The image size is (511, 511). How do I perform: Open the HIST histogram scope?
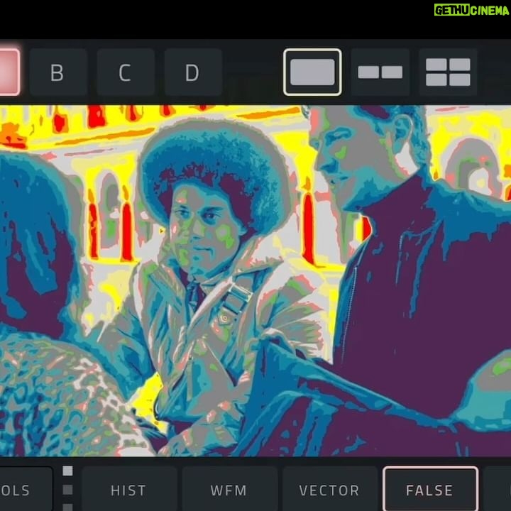(x=128, y=490)
